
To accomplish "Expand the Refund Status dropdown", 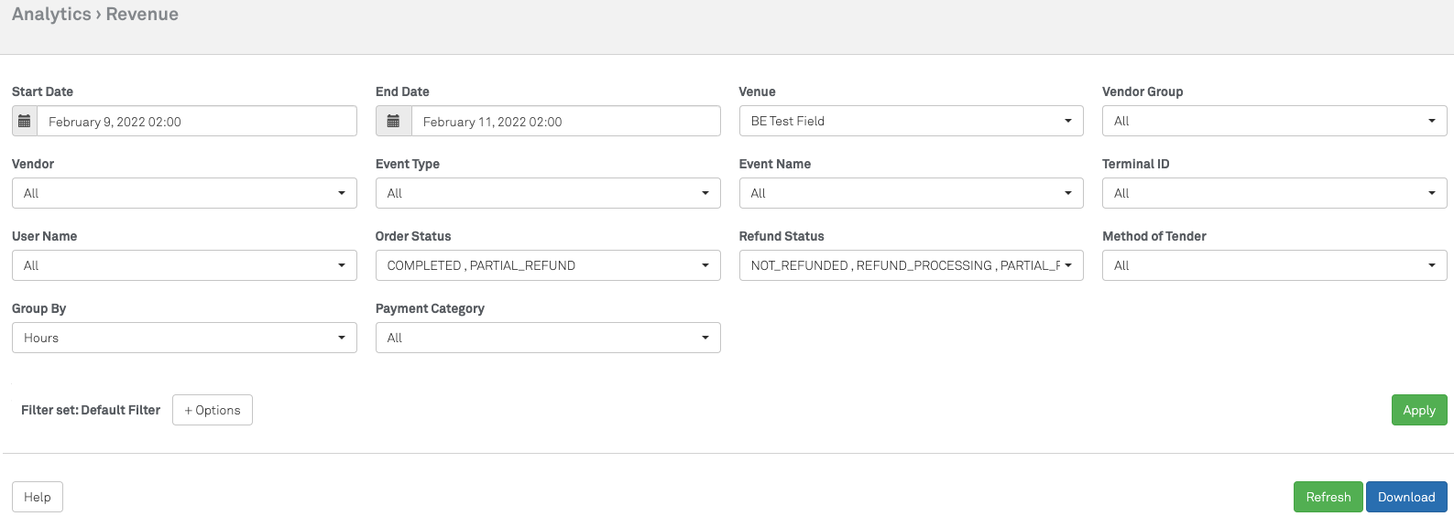I will pyautogui.click(x=911, y=265).
